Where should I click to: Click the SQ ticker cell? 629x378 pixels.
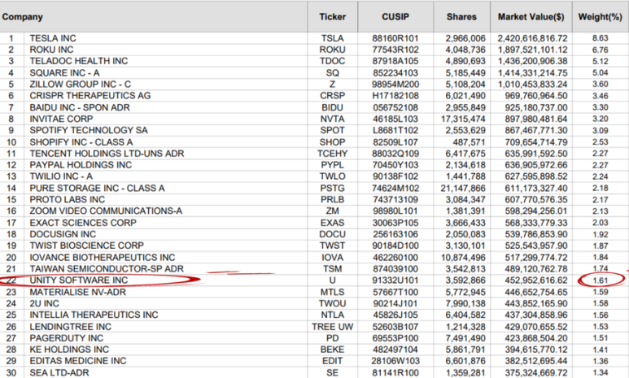[x=332, y=73]
